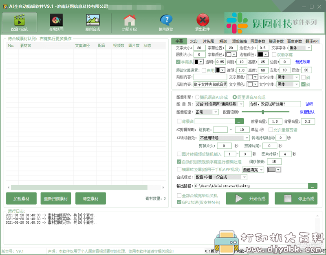326x255 pixels.
Task: Click the left arrow of the list scrollbar
Action: [9, 188]
